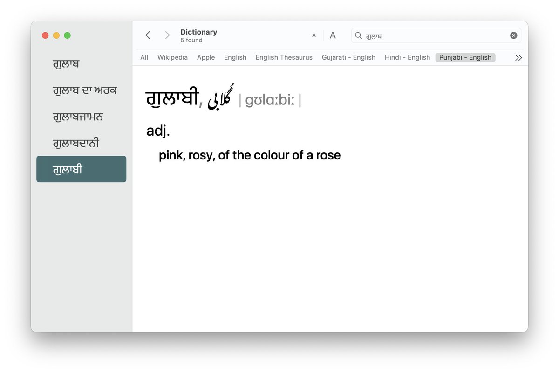Click the '5 found' results count
559x373 pixels.
tap(191, 41)
